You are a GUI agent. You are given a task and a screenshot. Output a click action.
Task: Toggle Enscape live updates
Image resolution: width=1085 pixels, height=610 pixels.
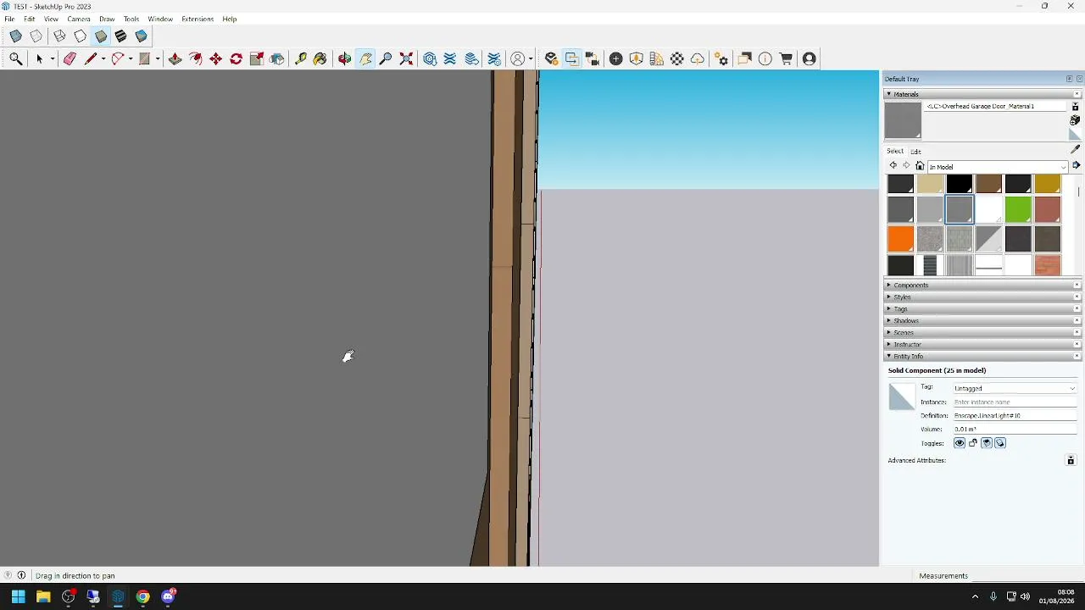coord(572,58)
